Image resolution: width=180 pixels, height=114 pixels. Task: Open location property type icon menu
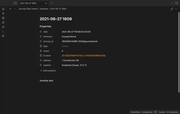(x=41, y=56)
